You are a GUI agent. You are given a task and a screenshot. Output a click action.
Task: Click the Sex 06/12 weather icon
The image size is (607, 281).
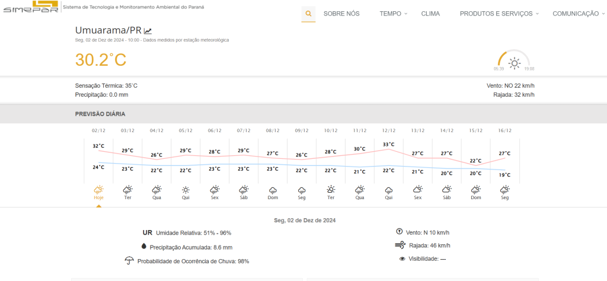[215, 190]
